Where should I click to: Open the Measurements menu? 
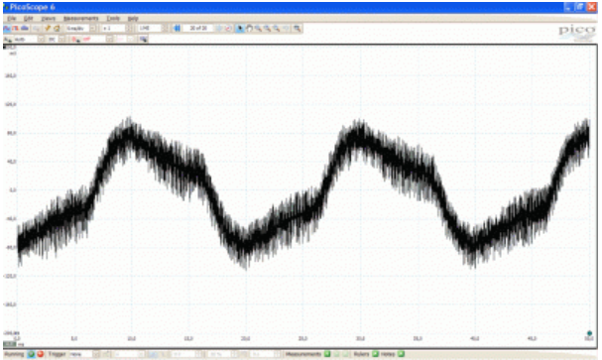81,18
